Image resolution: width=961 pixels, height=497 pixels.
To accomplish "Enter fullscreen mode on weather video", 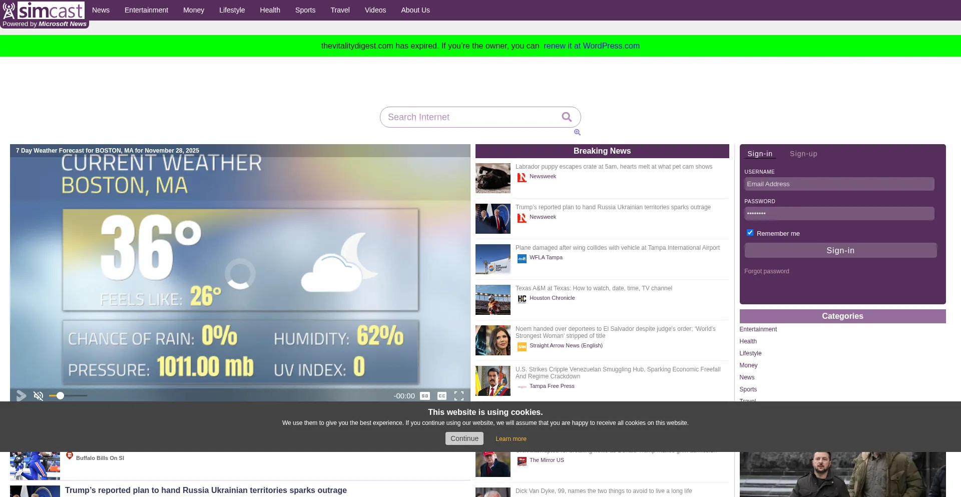I will point(459,396).
